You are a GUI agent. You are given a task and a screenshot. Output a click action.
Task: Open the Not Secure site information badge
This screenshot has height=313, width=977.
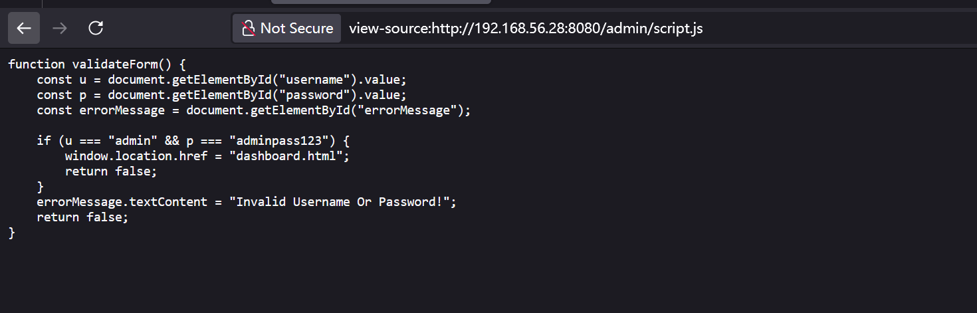(286, 28)
